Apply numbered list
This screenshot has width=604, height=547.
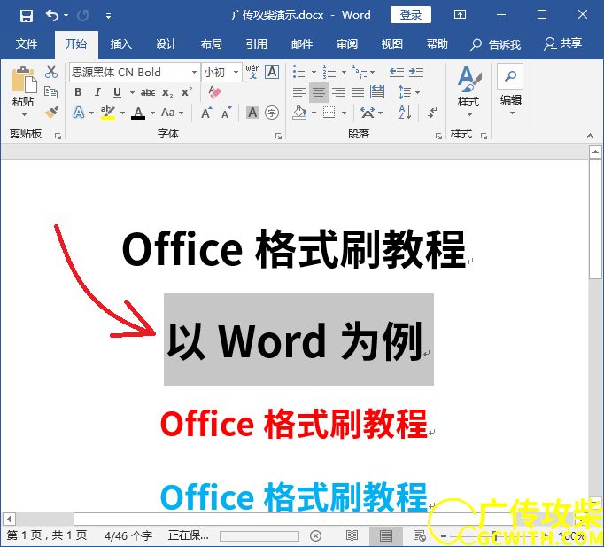[x=329, y=72]
